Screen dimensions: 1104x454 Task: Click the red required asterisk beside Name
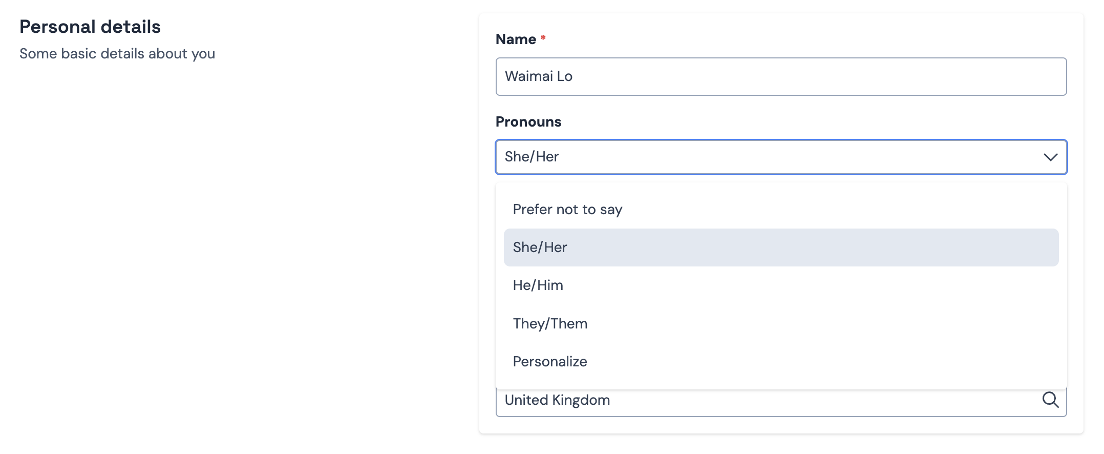(543, 38)
